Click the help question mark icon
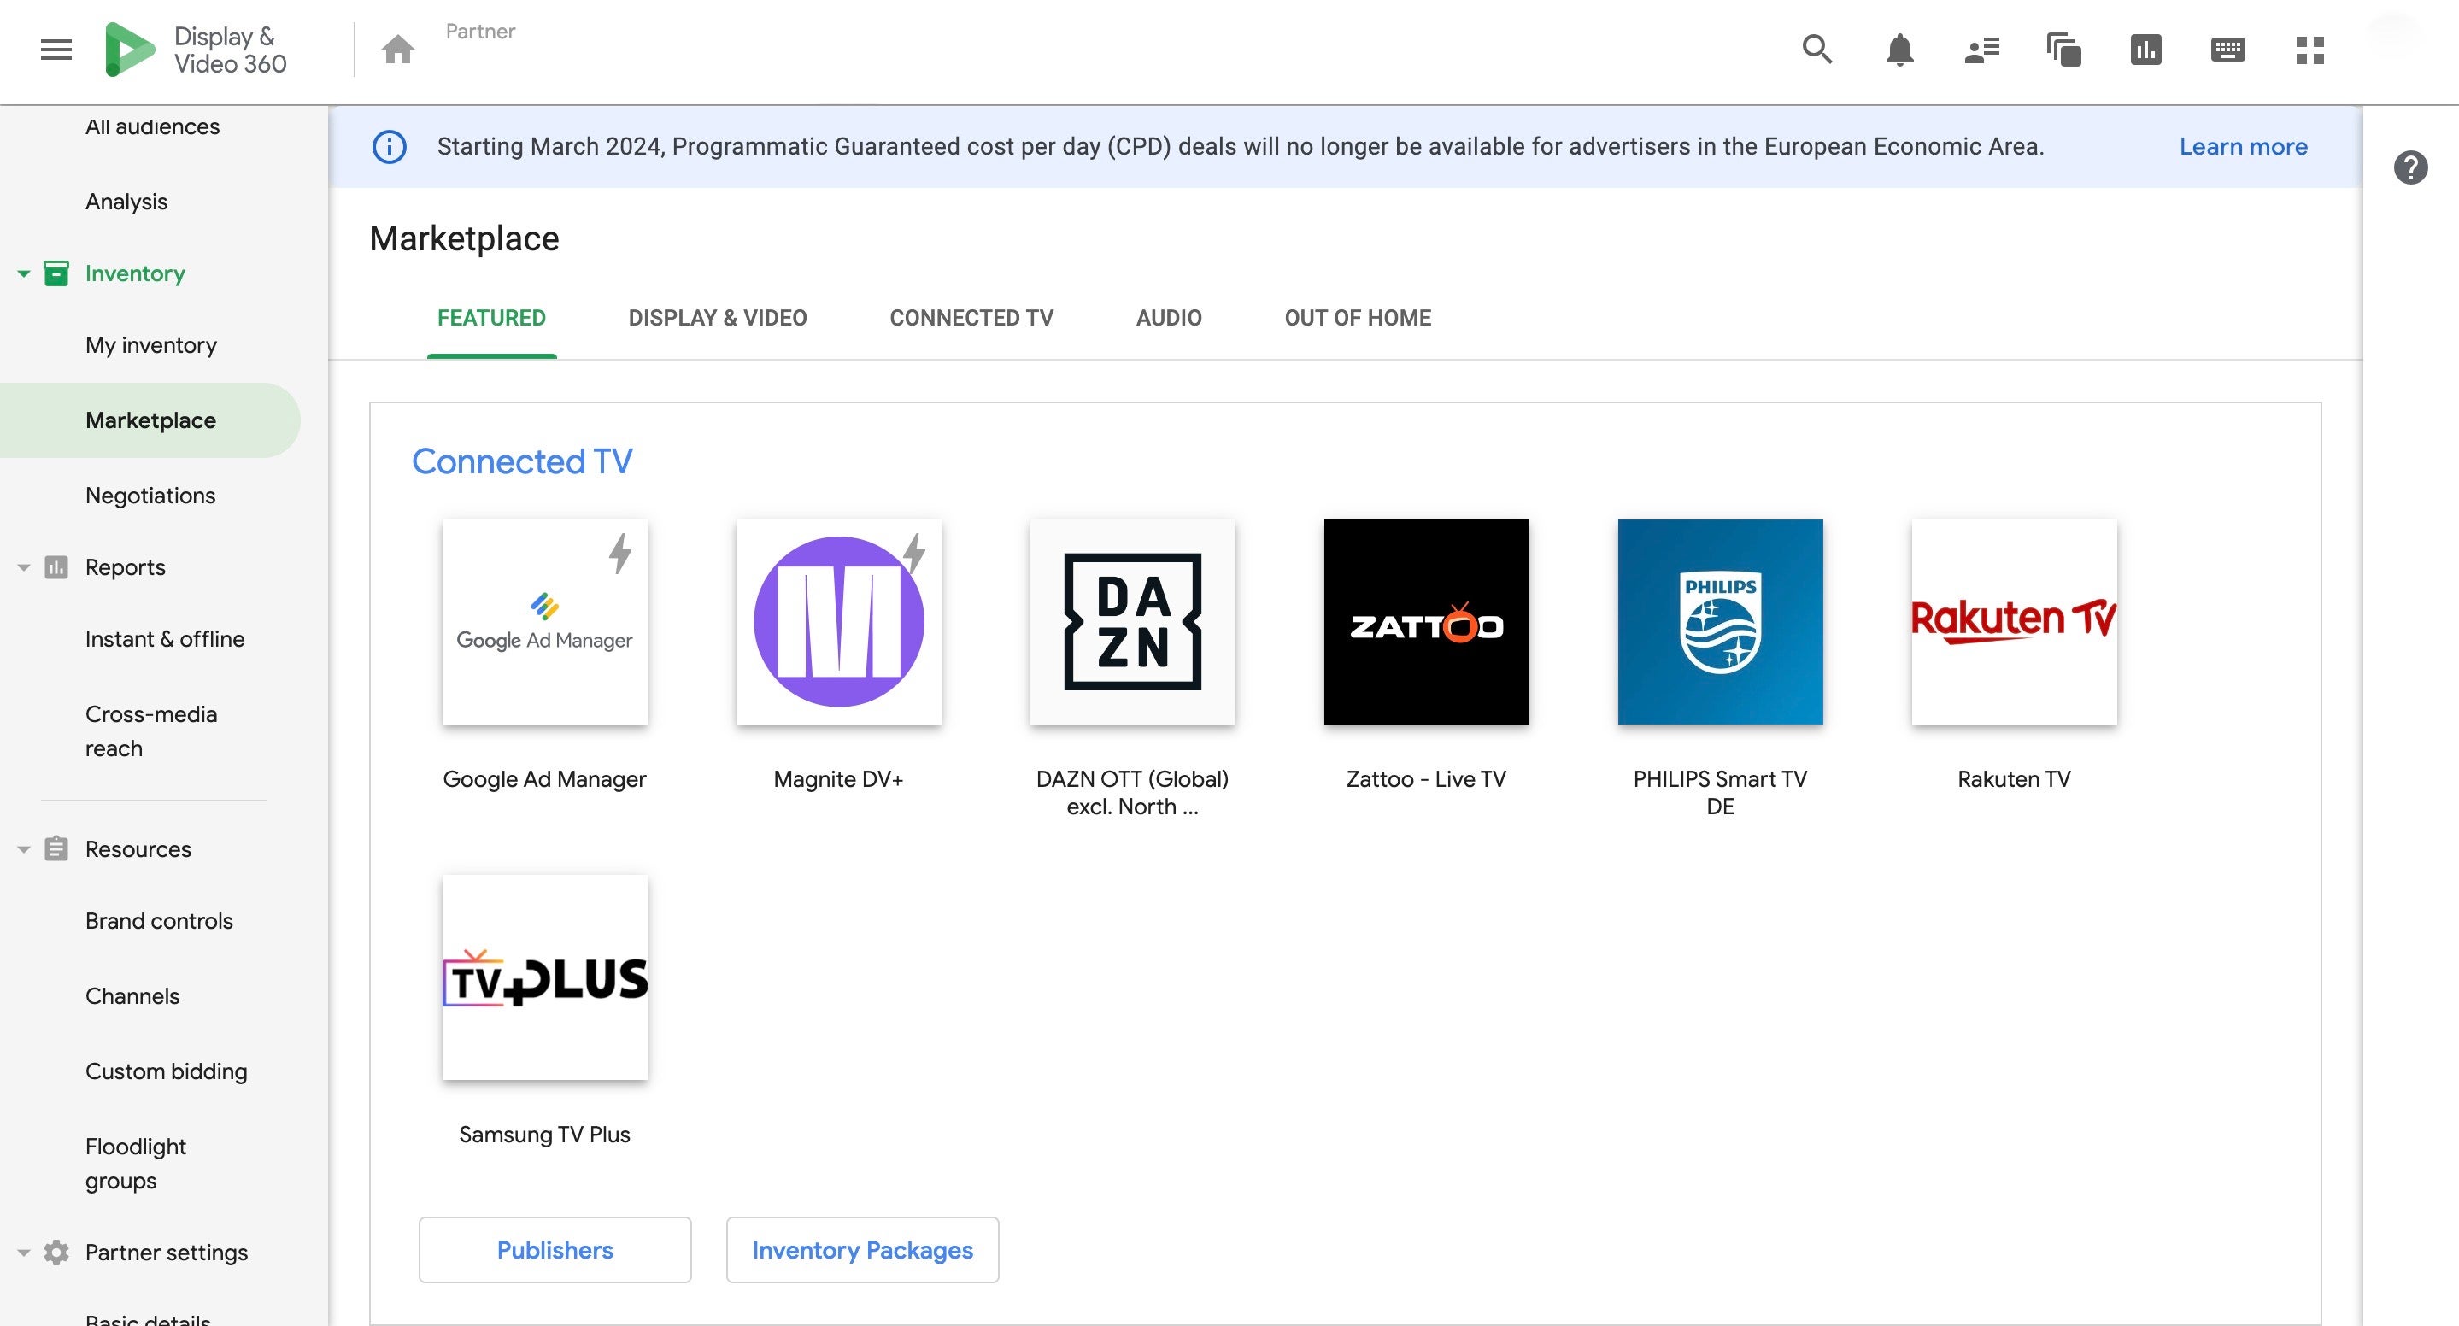Image resolution: width=2459 pixels, height=1326 pixels. [2409, 168]
